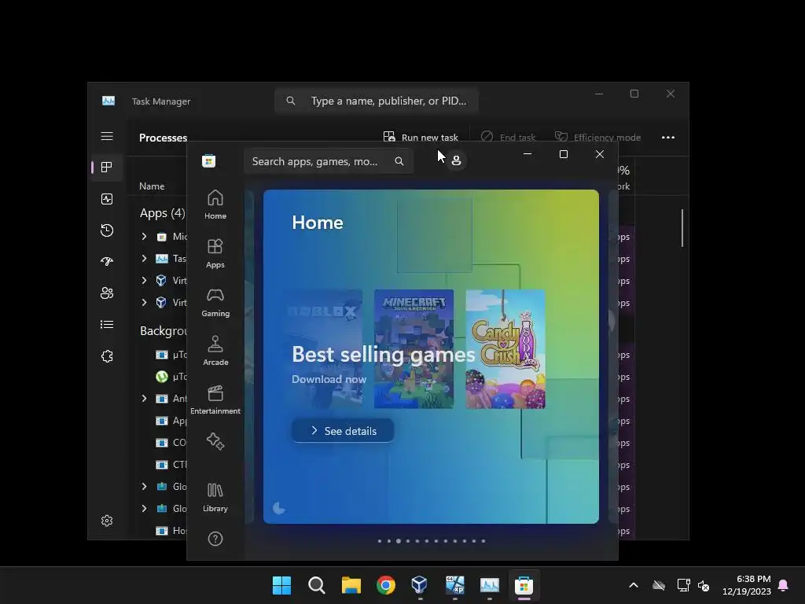Image resolution: width=805 pixels, height=604 pixels.
Task: Expand the Mic... app row in Task Manager
Action: [x=145, y=236]
